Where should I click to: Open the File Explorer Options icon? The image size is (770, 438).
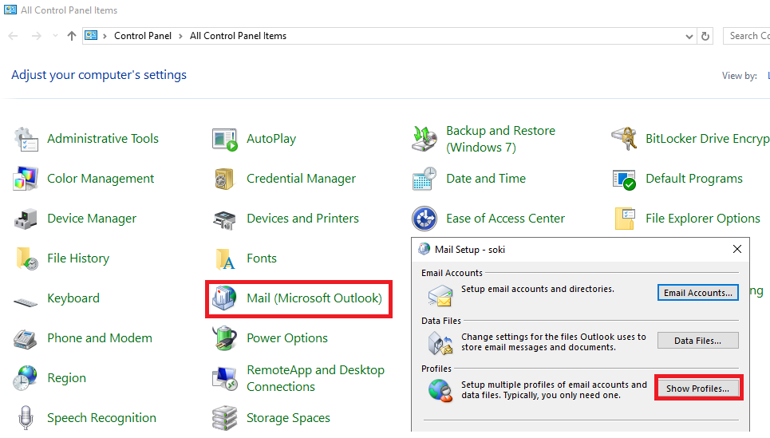[x=625, y=219]
